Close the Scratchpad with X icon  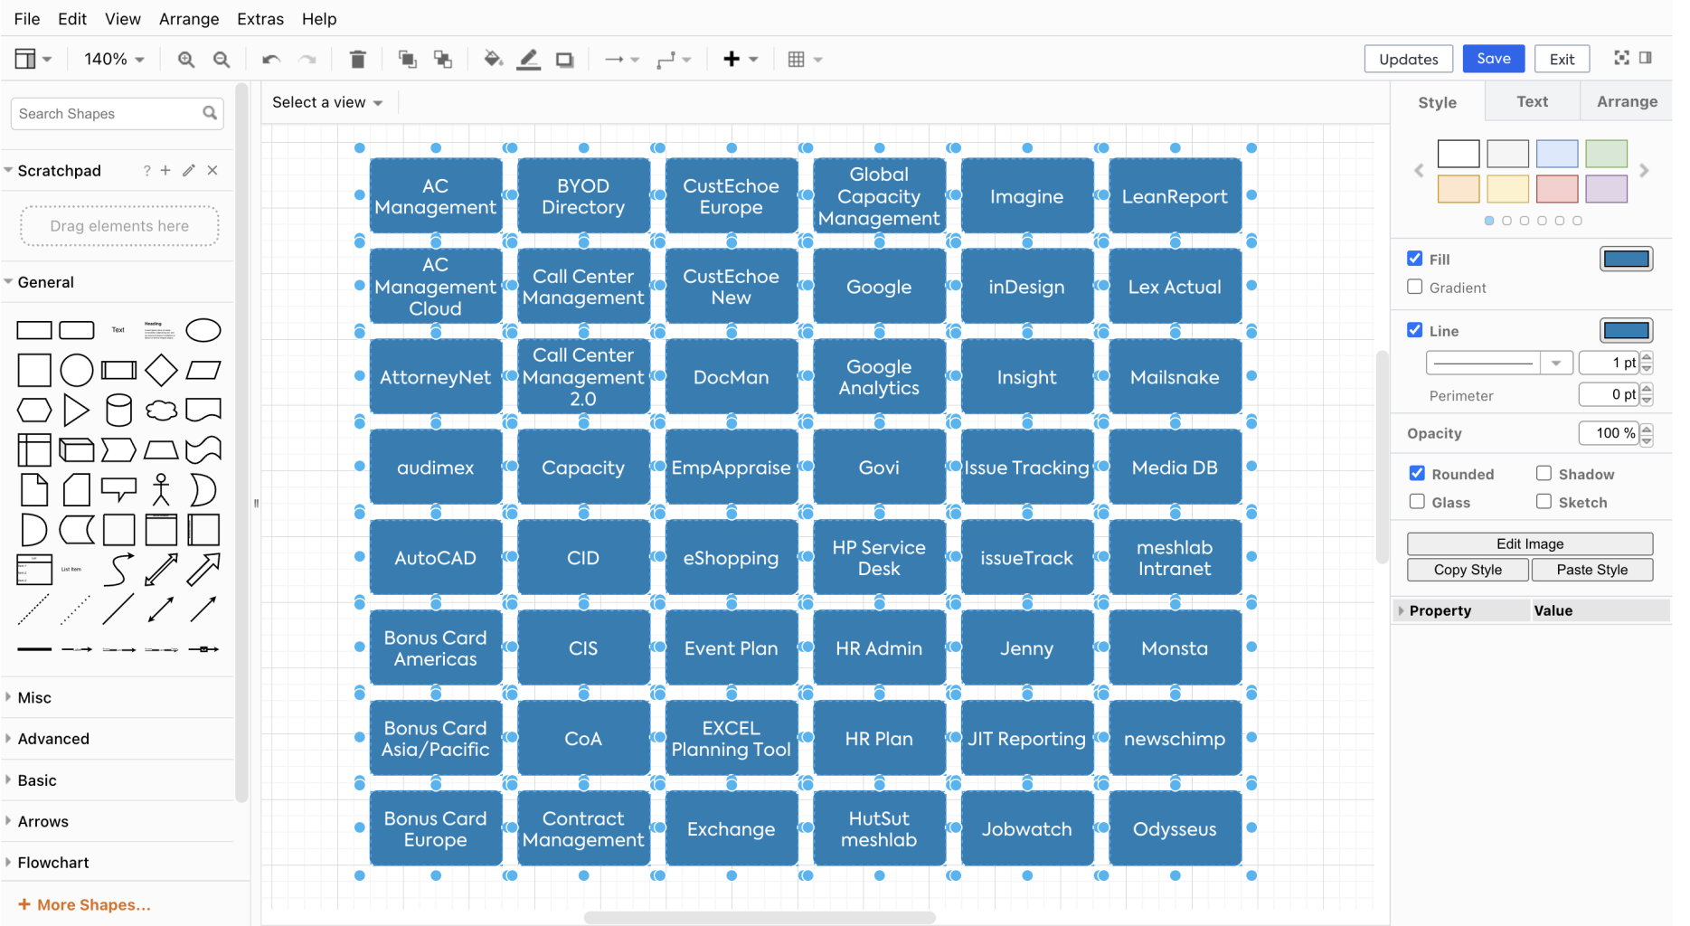212,170
